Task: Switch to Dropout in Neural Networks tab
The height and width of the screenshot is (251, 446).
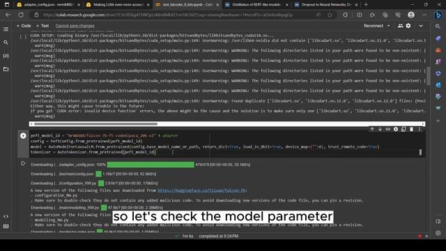Action: tap(325, 5)
